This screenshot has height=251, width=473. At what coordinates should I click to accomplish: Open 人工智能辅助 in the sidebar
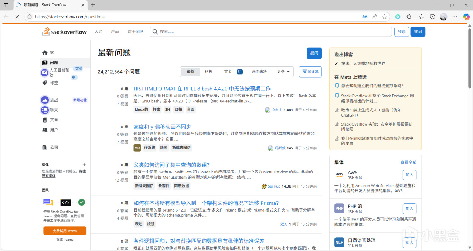point(59,72)
